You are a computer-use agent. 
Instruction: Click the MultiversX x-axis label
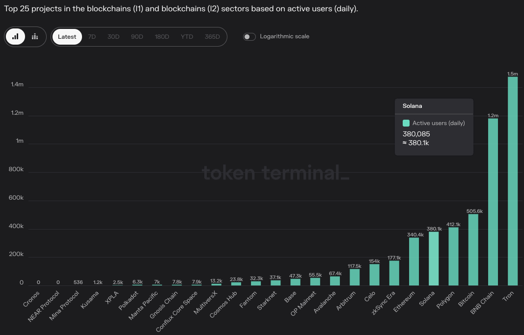pos(206,303)
